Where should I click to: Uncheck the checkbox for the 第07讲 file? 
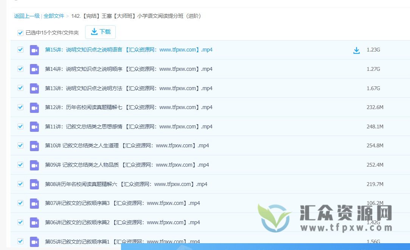20,203
